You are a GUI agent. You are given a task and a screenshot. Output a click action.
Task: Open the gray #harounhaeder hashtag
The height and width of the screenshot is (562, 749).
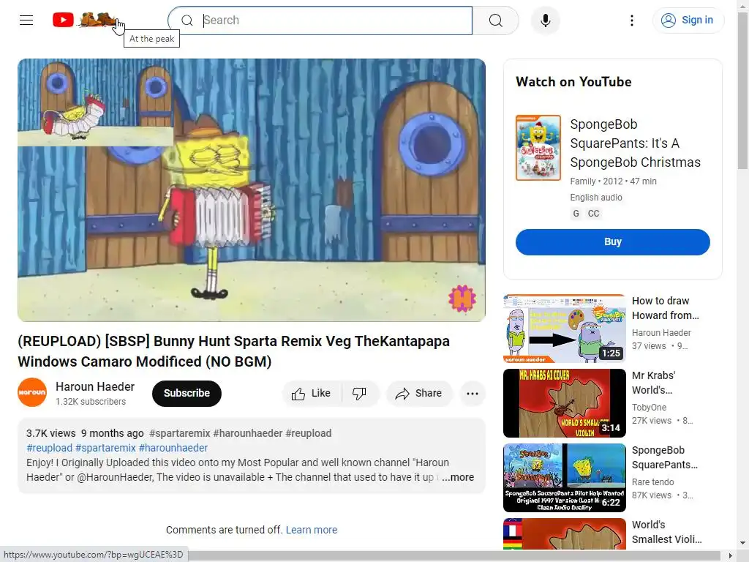click(x=248, y=433)
